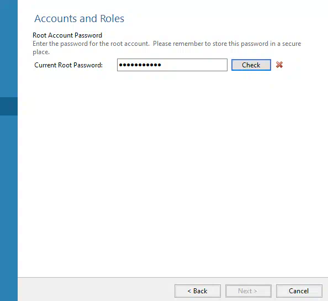The width and height of the screenshot is (328, 301).
Task: Click the empty white area of the wizard page
Action: point(173,173)
